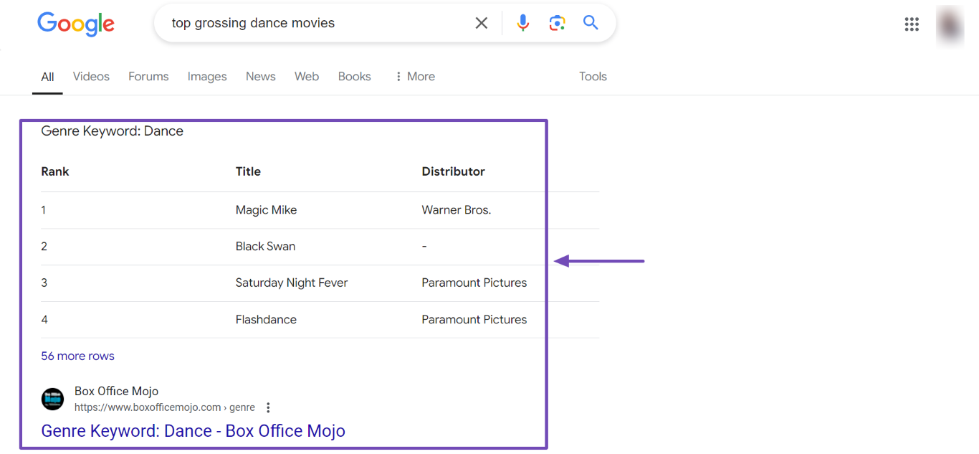Switch to the Images tab
The height and width of the screenshot is (454, 979).
click(x=207, y=77)
